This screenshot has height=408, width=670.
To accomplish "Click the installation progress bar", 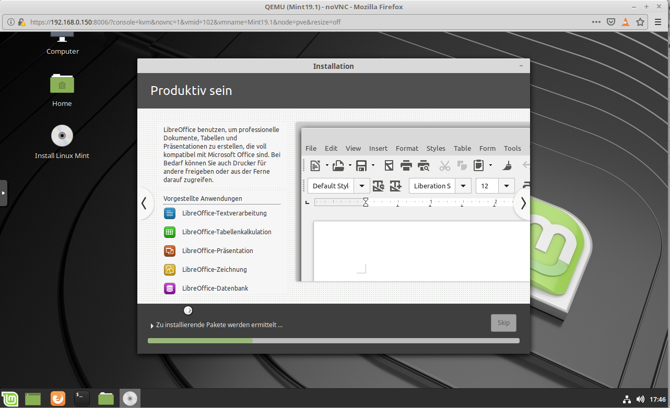I will pyautogui.click(x=334, y=341).
